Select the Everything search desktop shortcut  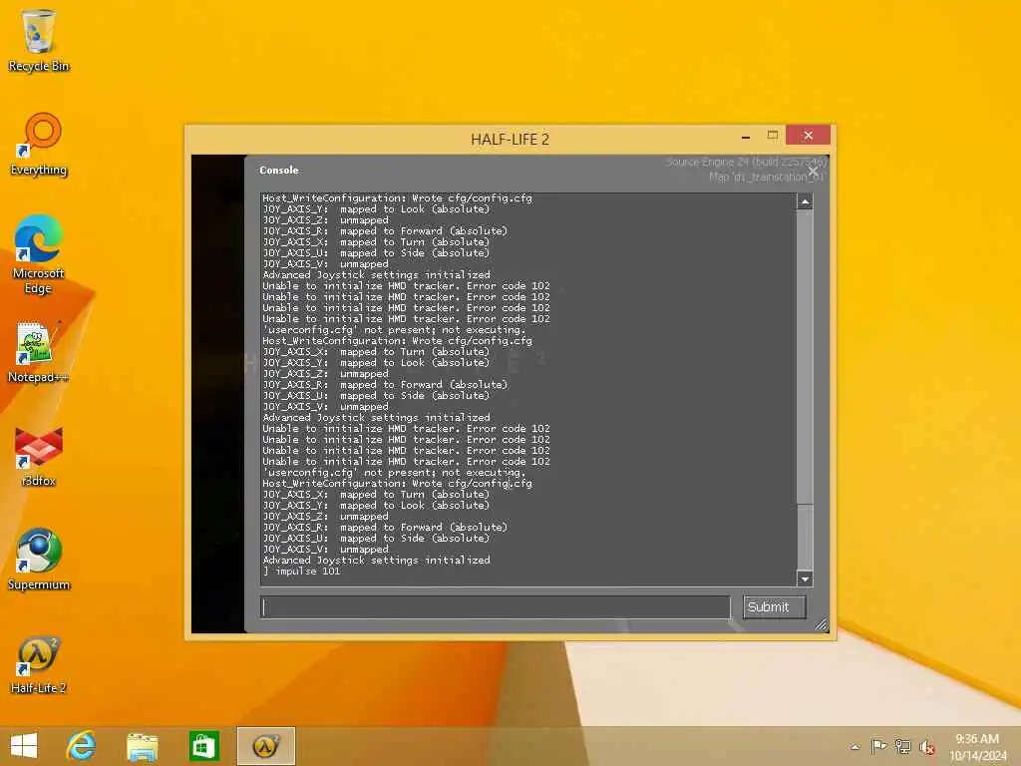tap(39, 145)
